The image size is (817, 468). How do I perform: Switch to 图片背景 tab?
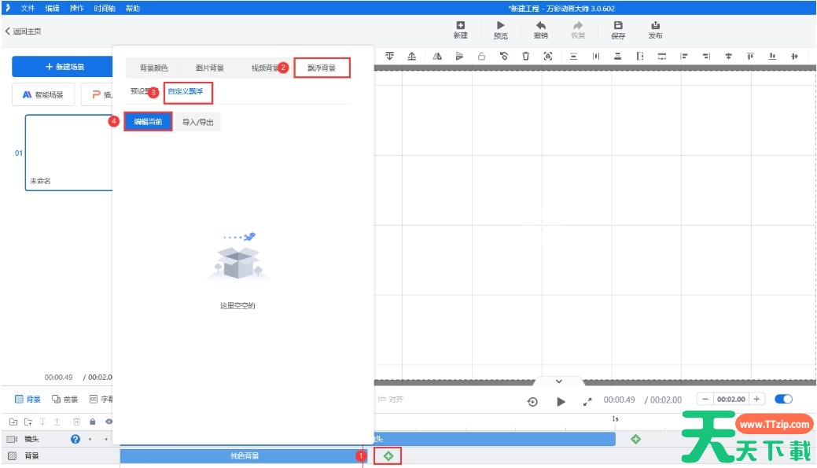coord(209,68)
